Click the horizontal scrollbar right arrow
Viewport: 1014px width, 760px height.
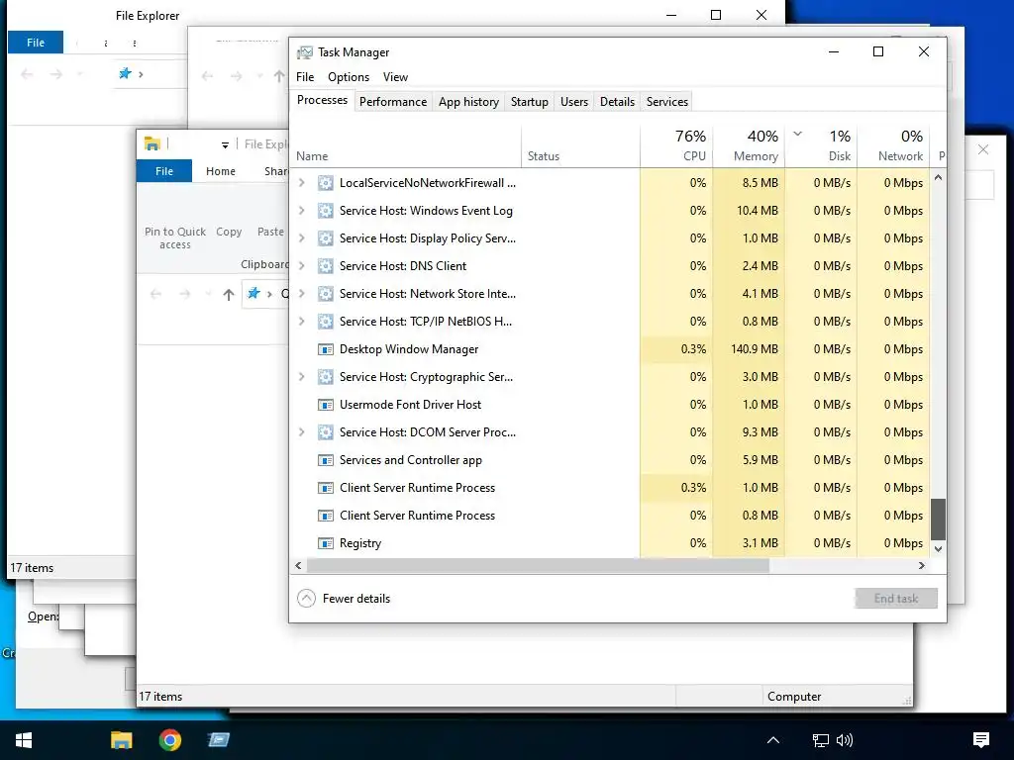click(x=922, y=565)
